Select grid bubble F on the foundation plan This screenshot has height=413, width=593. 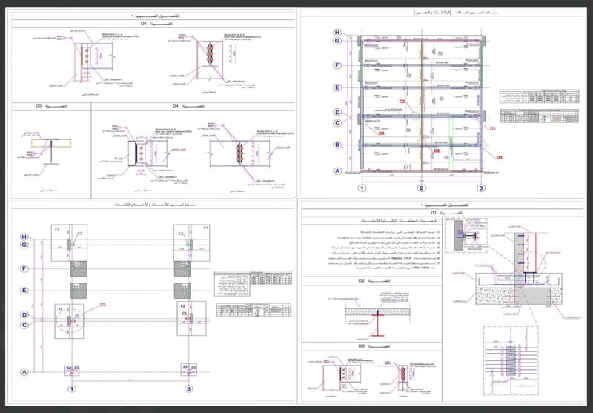(x=24, y=268)
